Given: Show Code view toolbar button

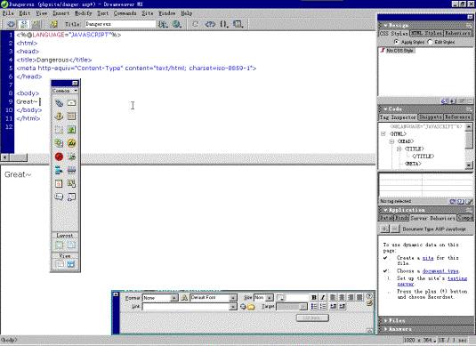Looking at the screenshot, I should (x=11, y=24).
